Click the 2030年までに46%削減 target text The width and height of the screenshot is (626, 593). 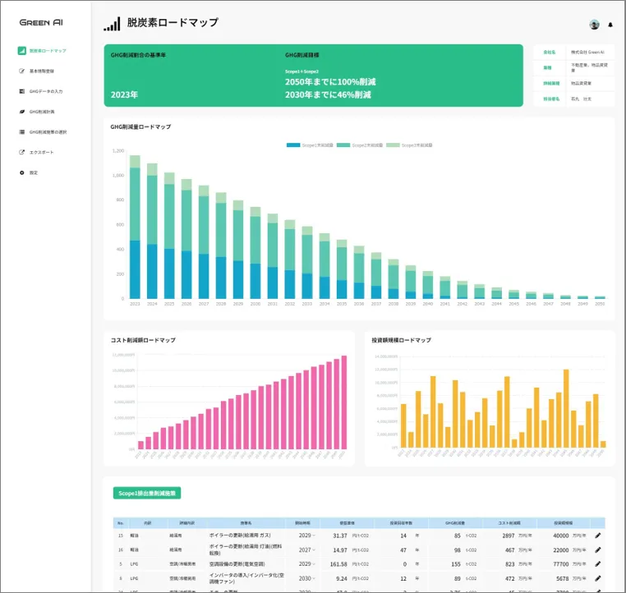[328, 94]
